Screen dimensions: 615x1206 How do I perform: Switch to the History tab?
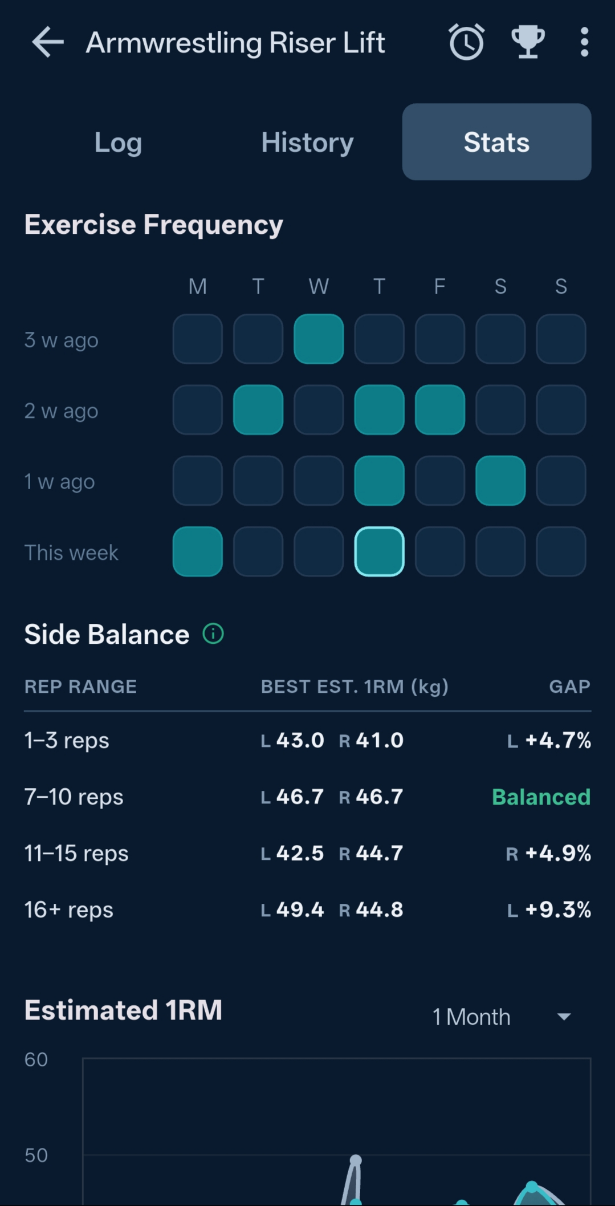[307, 142]
